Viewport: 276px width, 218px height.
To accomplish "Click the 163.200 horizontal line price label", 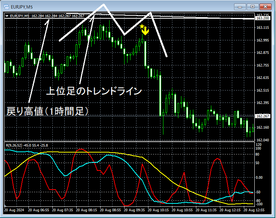I will pos(263,18).
